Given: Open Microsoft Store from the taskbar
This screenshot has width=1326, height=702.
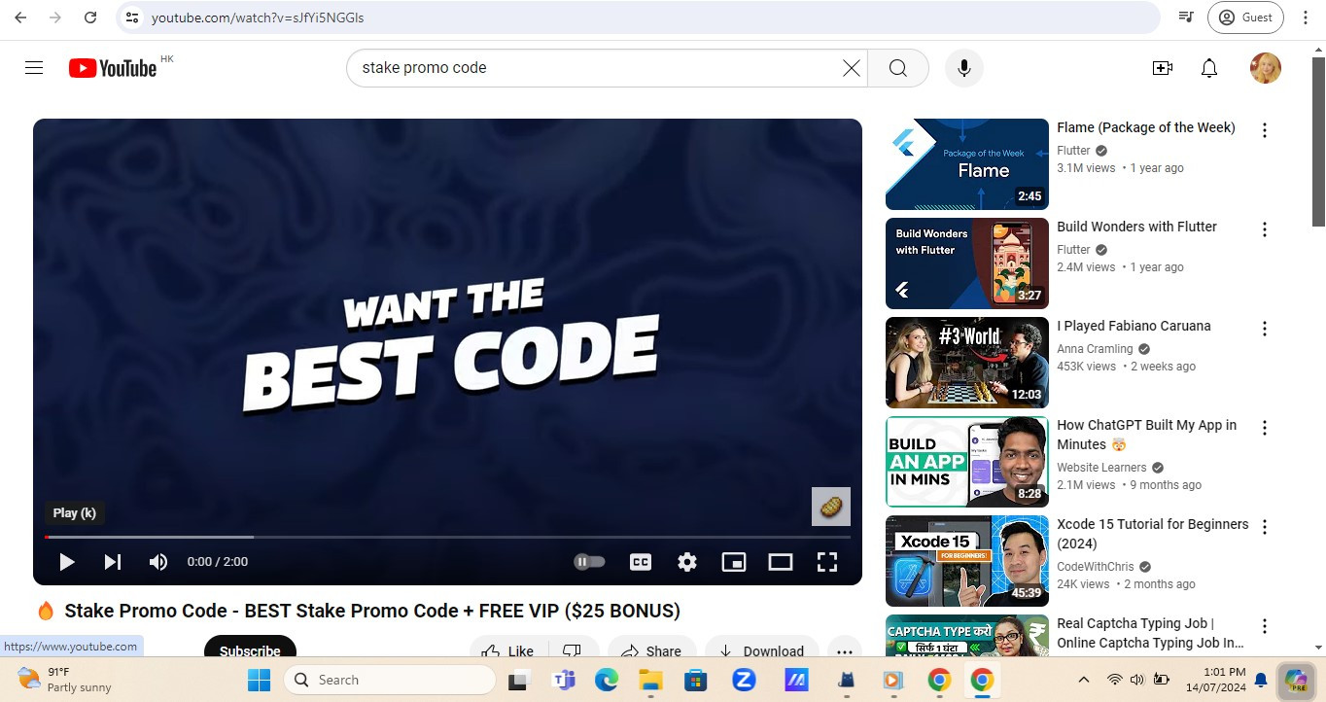Looking at the screenshot, I should pyautogui.click(x=695, y=680).
